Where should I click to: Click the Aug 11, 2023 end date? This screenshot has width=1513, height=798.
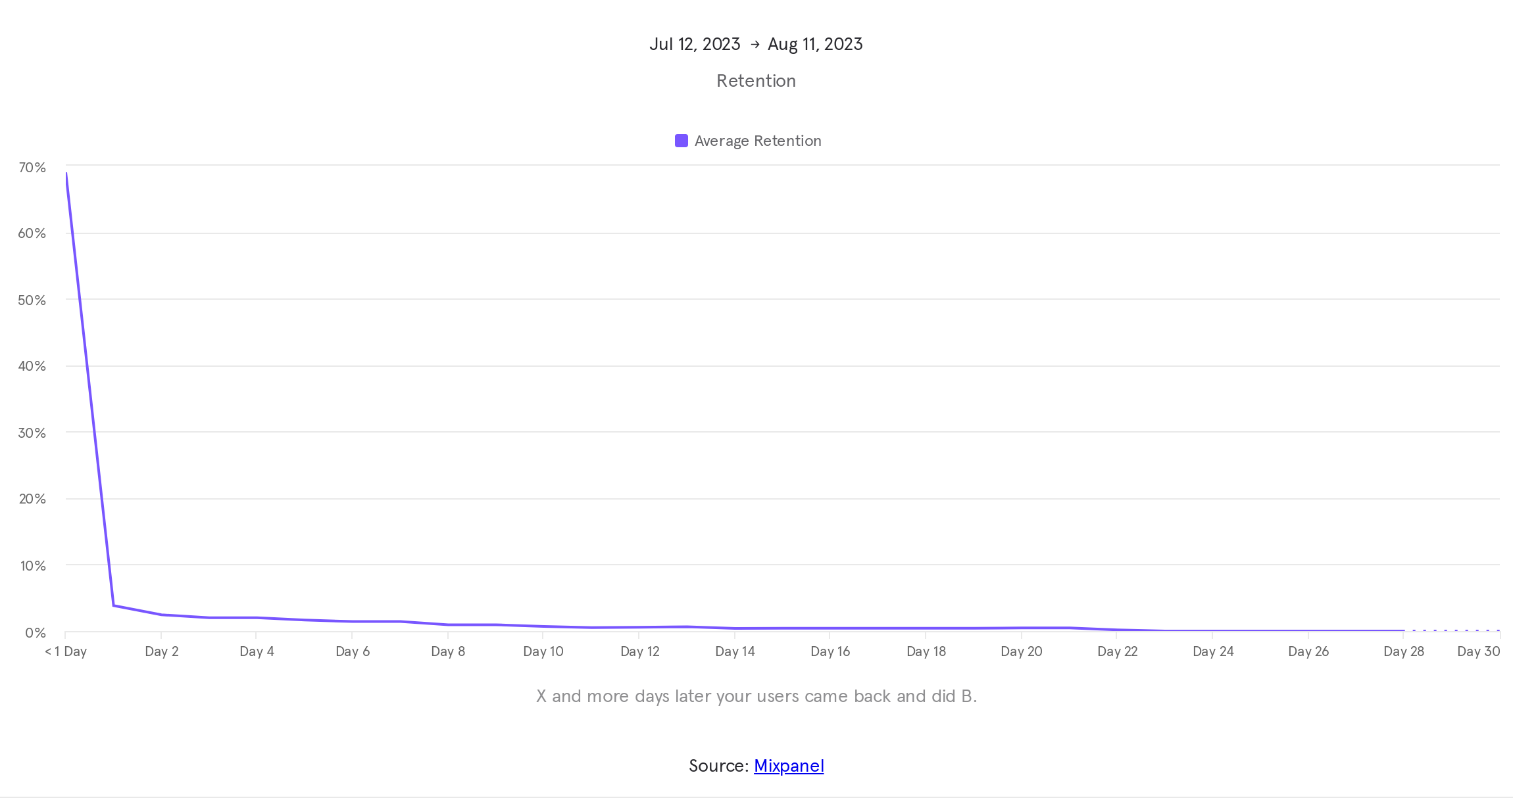point(815,44)
